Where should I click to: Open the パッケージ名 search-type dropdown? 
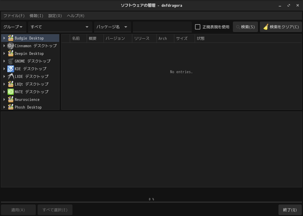coord(112,27)
